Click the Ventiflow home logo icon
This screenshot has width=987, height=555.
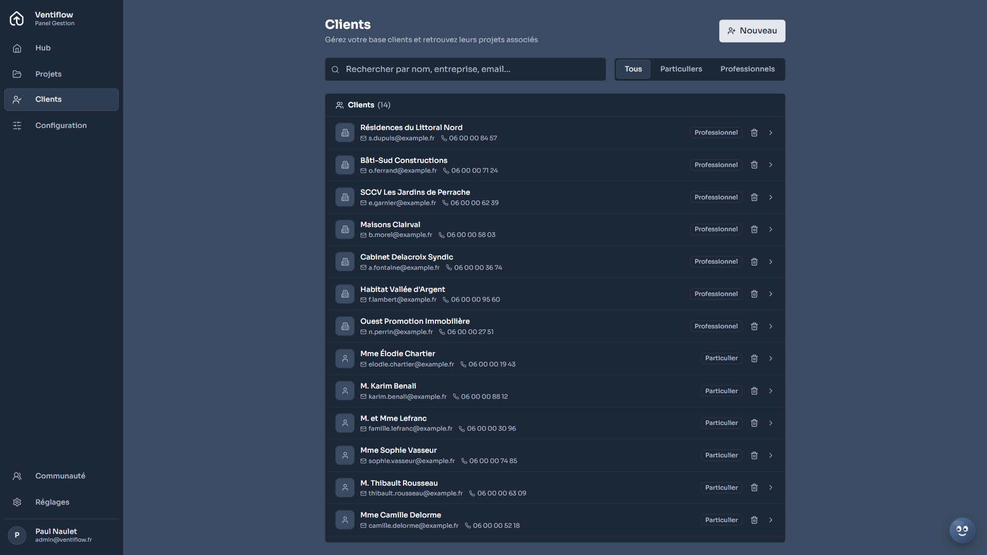coord(16,18)
